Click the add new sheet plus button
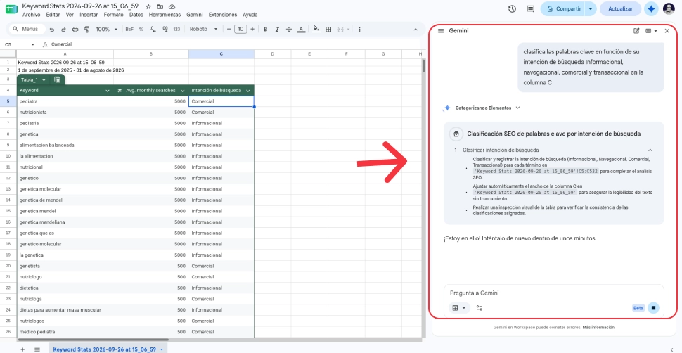682x353 pixels. click(x=22, y=349)
